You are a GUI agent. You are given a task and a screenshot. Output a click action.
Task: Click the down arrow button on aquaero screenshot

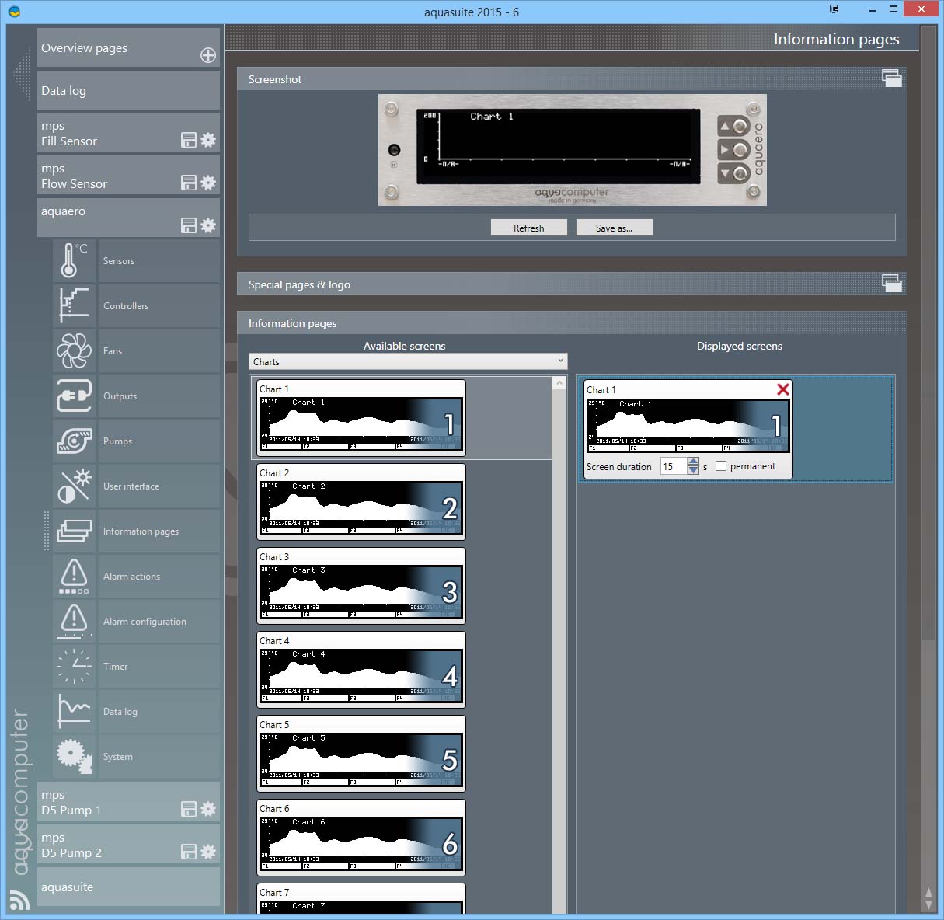(733, 172)
